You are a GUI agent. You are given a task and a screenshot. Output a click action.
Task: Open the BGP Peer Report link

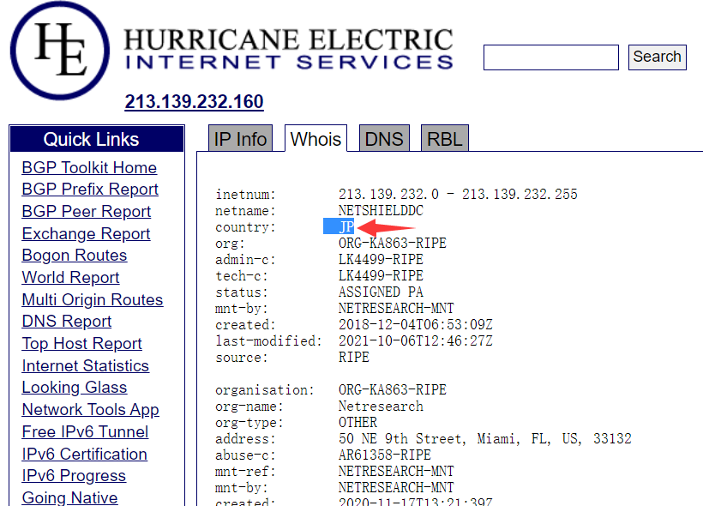[x=87, y=211]
